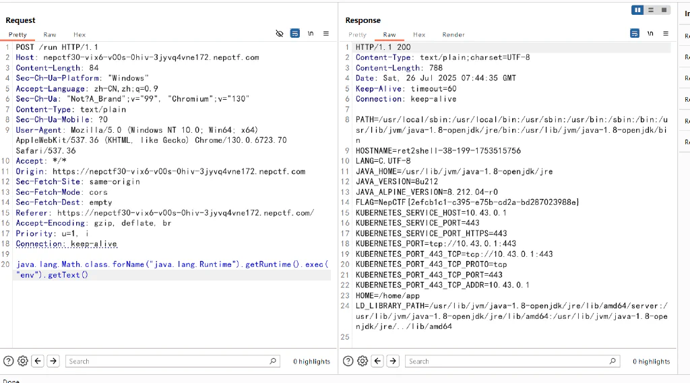This screenshot has height=383, width=690.
Task: Click KUBERNETES_SERVICE_HOST response line
Action: click(431, 212)
